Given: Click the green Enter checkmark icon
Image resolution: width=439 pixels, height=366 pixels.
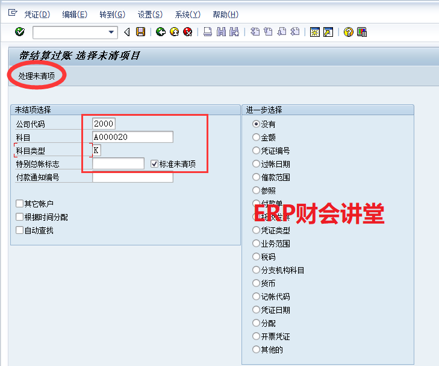Looking at the screenshot, I should coord(20,32).
